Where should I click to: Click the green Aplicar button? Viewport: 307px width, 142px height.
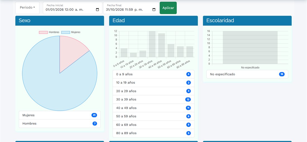click(x=168, y=8)
